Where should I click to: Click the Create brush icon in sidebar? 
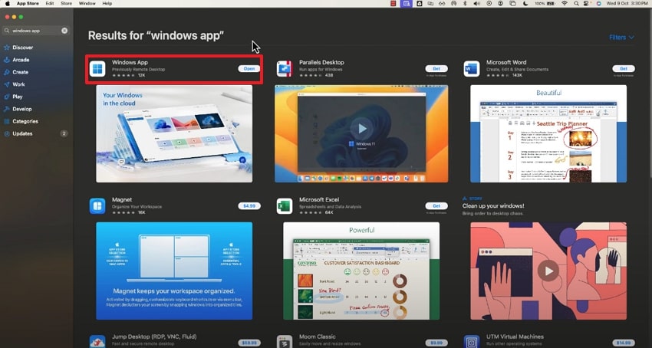pyautogui.click(x=7, y=72)
